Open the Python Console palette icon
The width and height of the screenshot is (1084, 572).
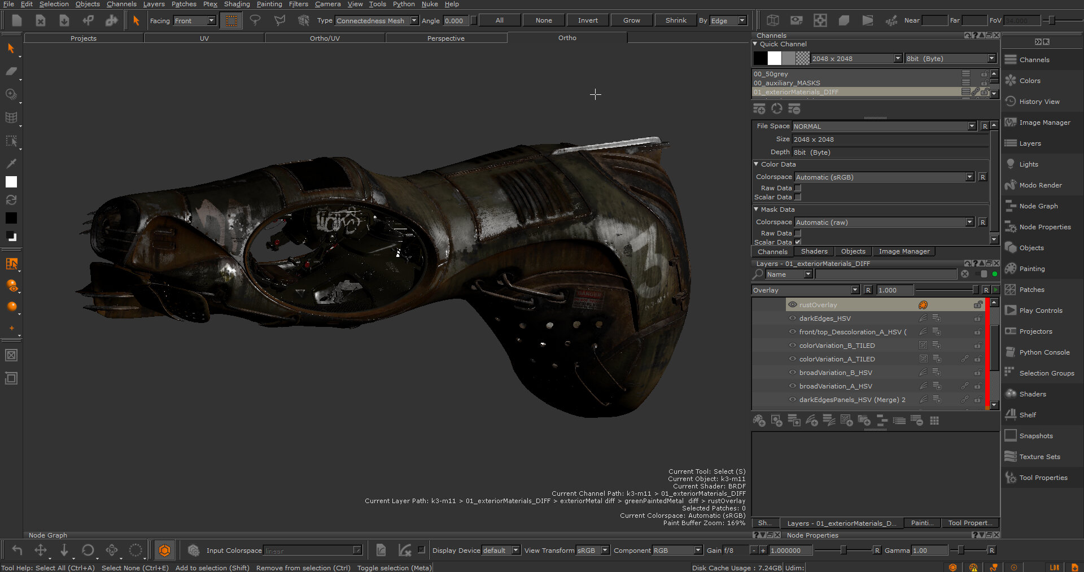pos(1011,352)
